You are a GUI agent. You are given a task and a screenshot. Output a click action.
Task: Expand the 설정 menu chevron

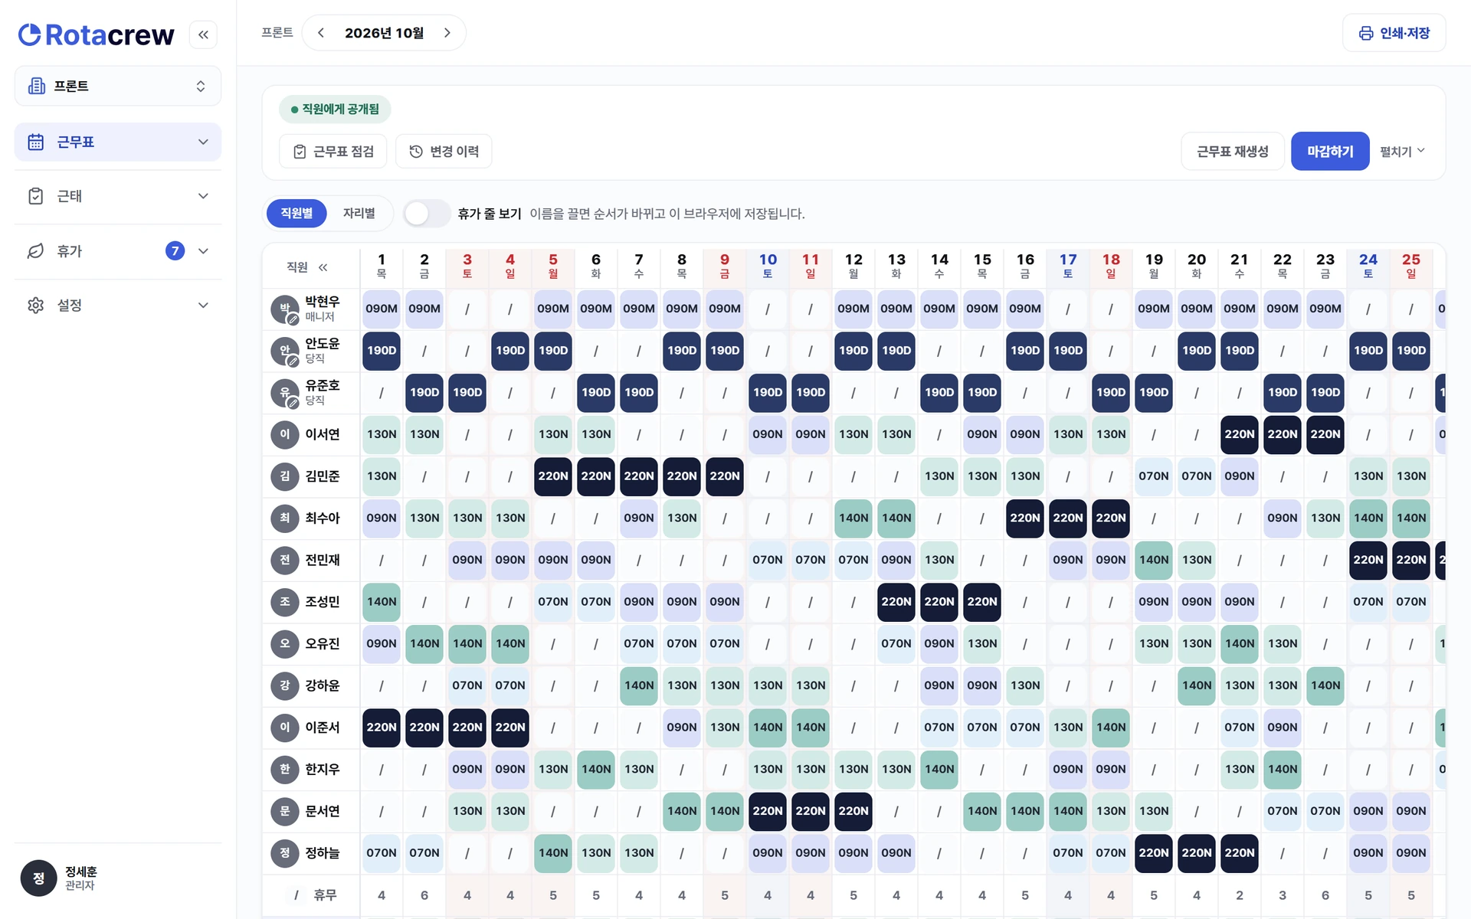[x=203, y=306]
